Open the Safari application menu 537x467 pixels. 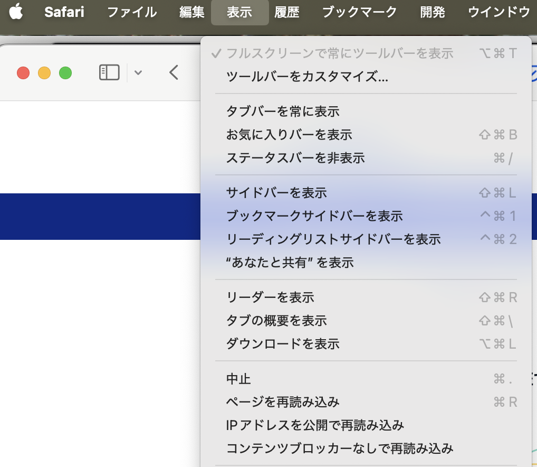click(64, 12)
